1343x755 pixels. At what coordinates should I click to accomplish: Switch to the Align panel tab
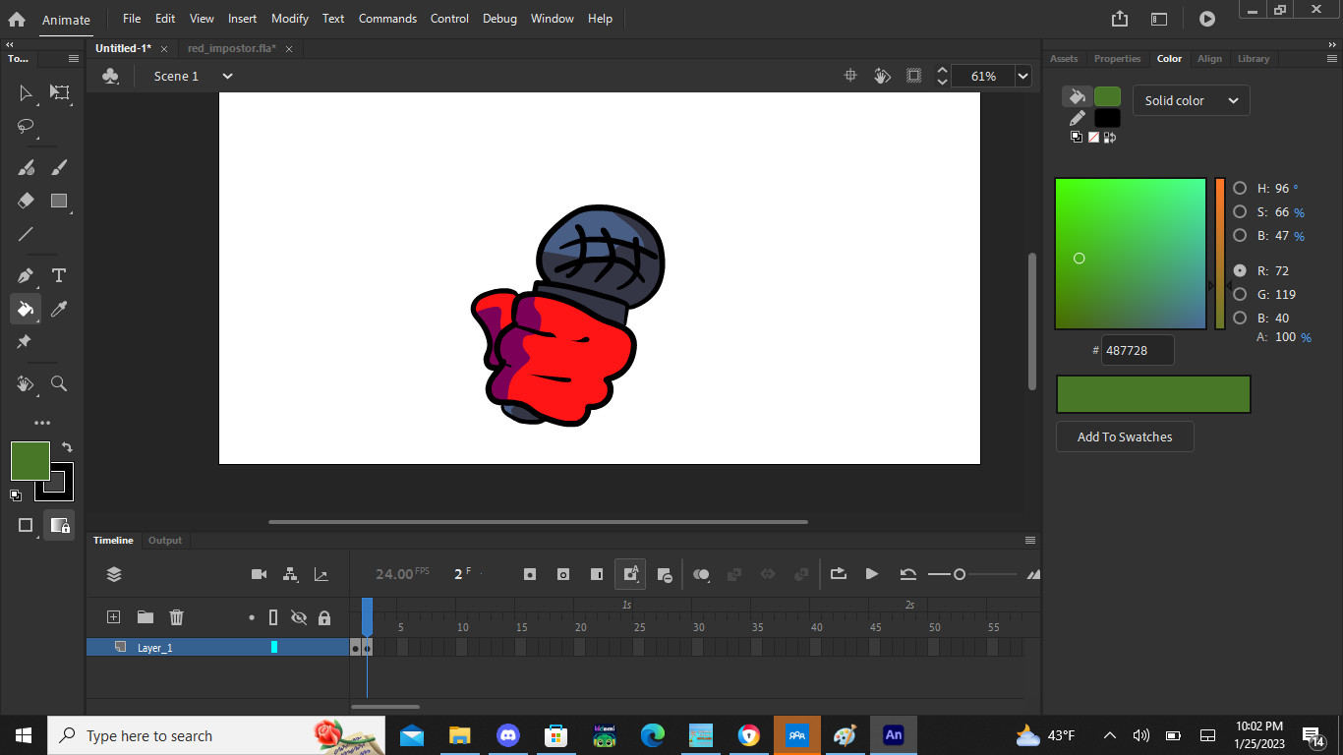1209,59
